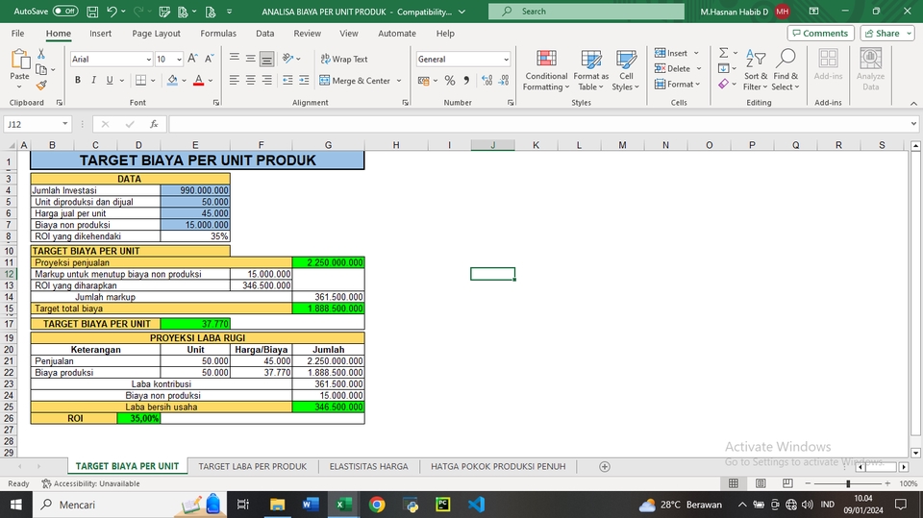Click the Increase Font Size icon
Screen dimensions: 923x518
pyautogui.click(x=192, y=59)
